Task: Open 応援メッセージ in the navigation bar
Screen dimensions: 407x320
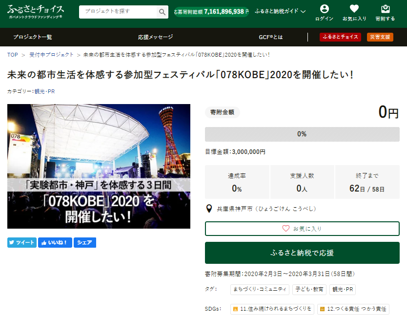Action: point(156,37)
